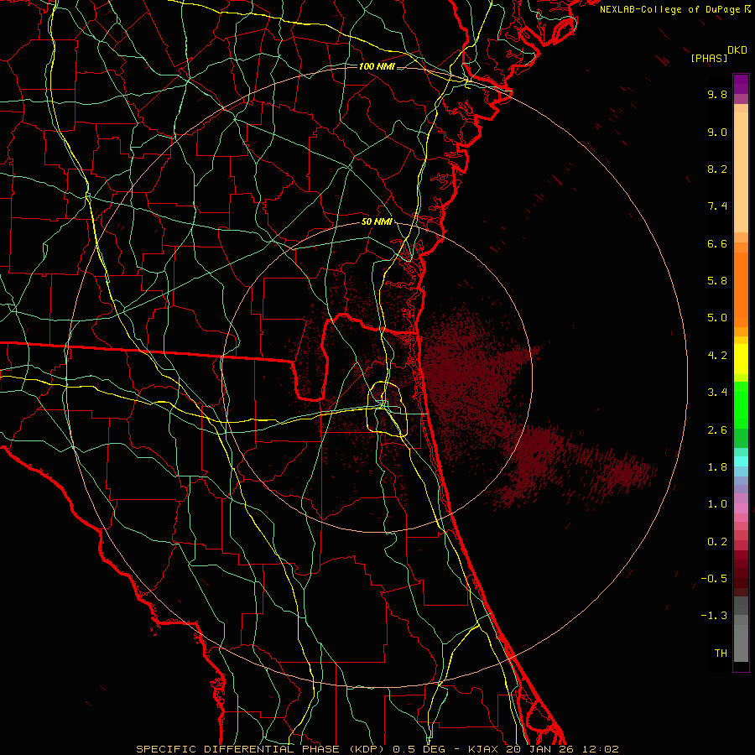Click the 7.4 legend value label
Screen dimensions: 755x755
717,206
